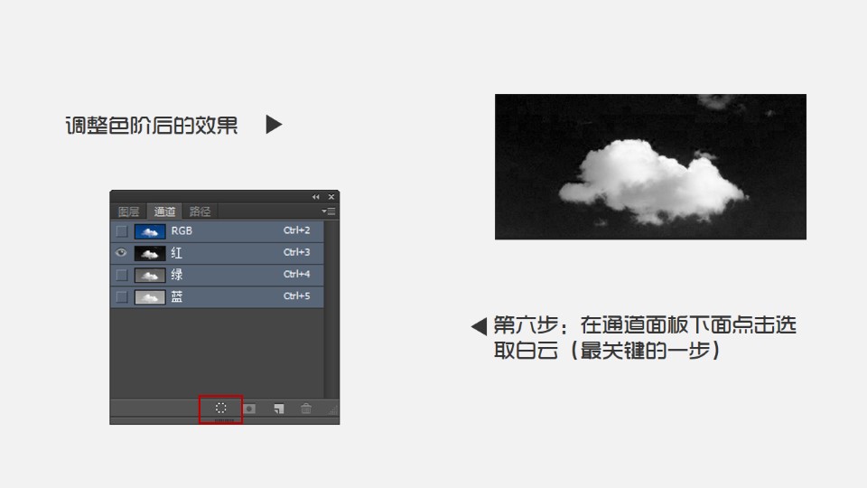
Task: Show the 蓝 channel visibility box
Action: point(121,296)
